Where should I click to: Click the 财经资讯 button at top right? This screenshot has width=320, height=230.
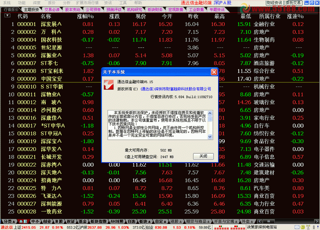click(x=275, y=3)
